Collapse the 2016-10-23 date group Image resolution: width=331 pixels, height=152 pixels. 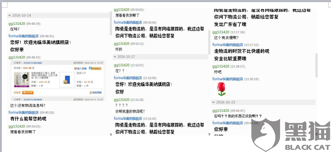pos(213,103)
